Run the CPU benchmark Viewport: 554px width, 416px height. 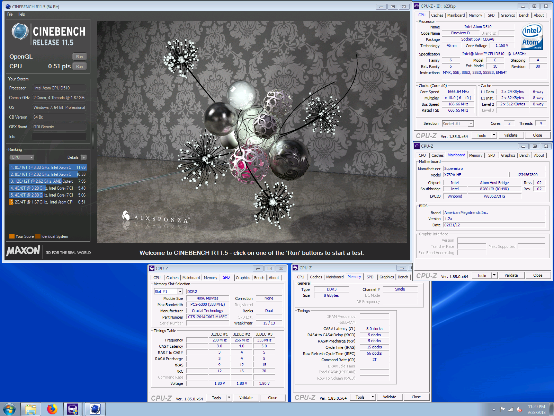pyautogui.click(x=80, y=67)
